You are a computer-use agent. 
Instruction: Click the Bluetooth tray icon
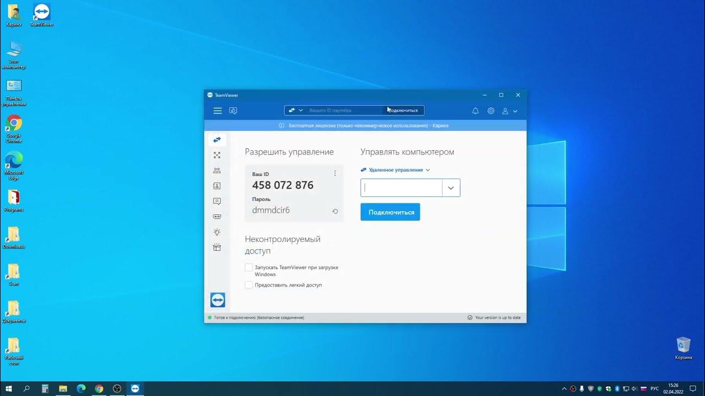[617, 388]
